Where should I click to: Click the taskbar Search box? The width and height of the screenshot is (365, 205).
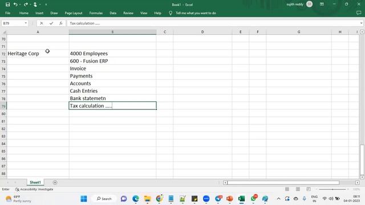(104, 199)
